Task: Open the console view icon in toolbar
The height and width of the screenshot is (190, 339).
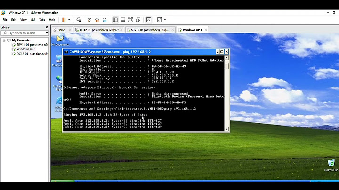Action: pos(149,20)
